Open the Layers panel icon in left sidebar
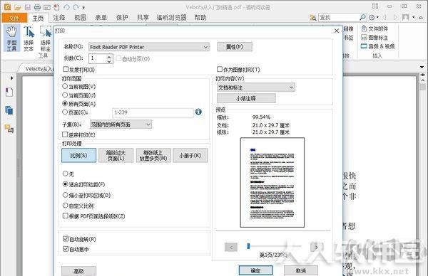The width and height of the screenshot is (428, 276). (x=9, y=110)
